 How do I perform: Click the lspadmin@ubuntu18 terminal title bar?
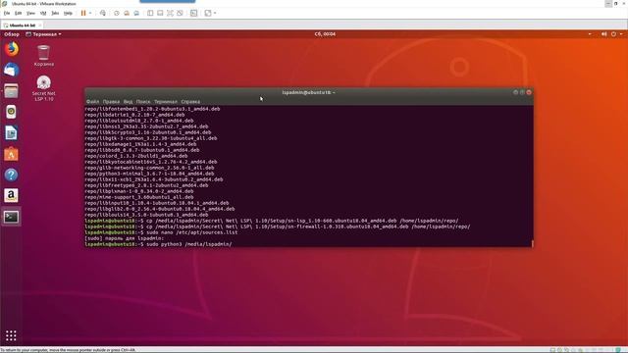click(308, 92)
